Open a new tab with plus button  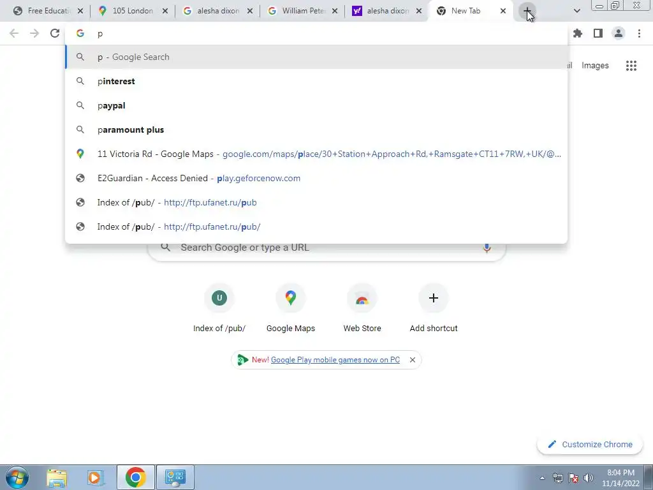tap(527, 11)
